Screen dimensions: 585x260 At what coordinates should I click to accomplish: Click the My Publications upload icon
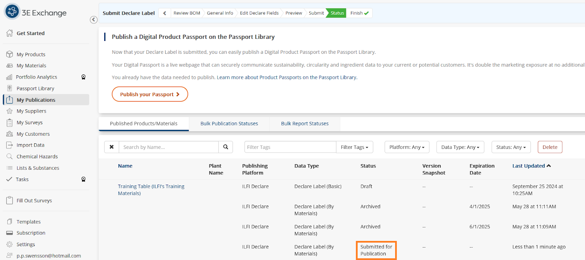tap(10, 99)
